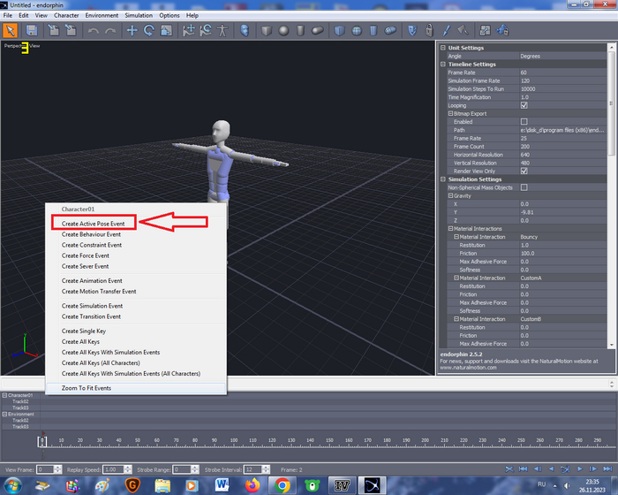The width and height of the screenshot is (618, 495).
Task: Select Zoom To Fit Events
Action: click(86, 388)
